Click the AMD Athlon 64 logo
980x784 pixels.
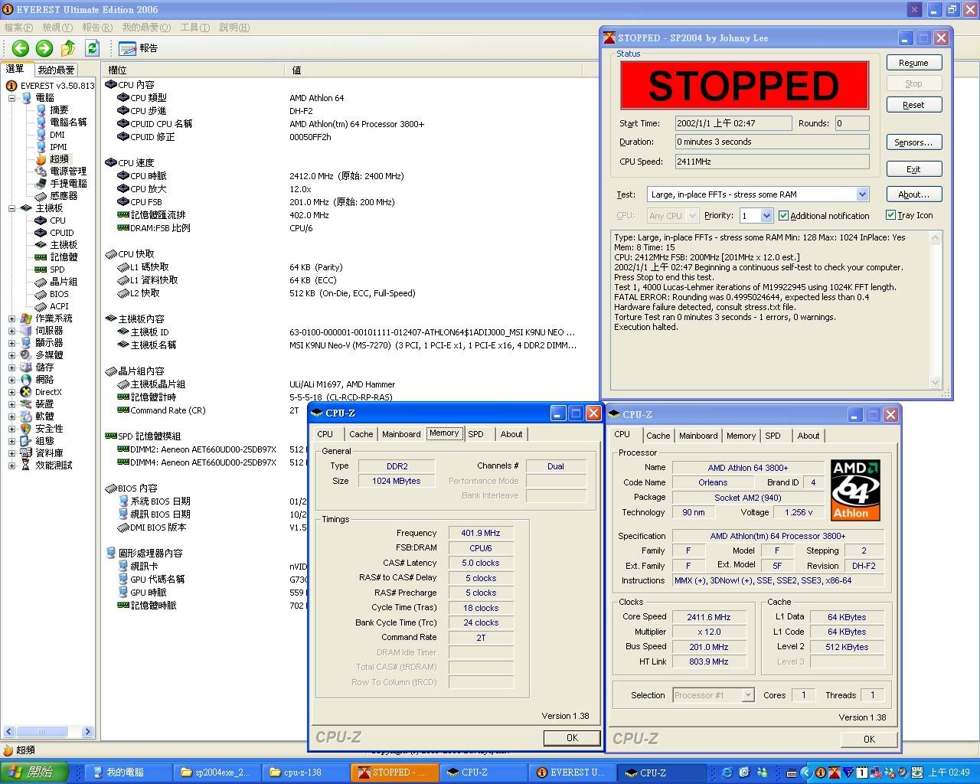click(x=855, y=490)
